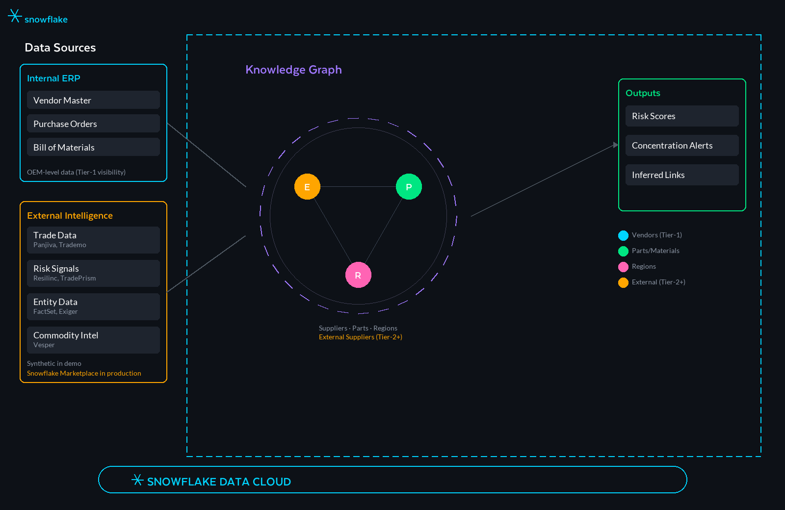Open Bill of Materials item

pos(93,147)
